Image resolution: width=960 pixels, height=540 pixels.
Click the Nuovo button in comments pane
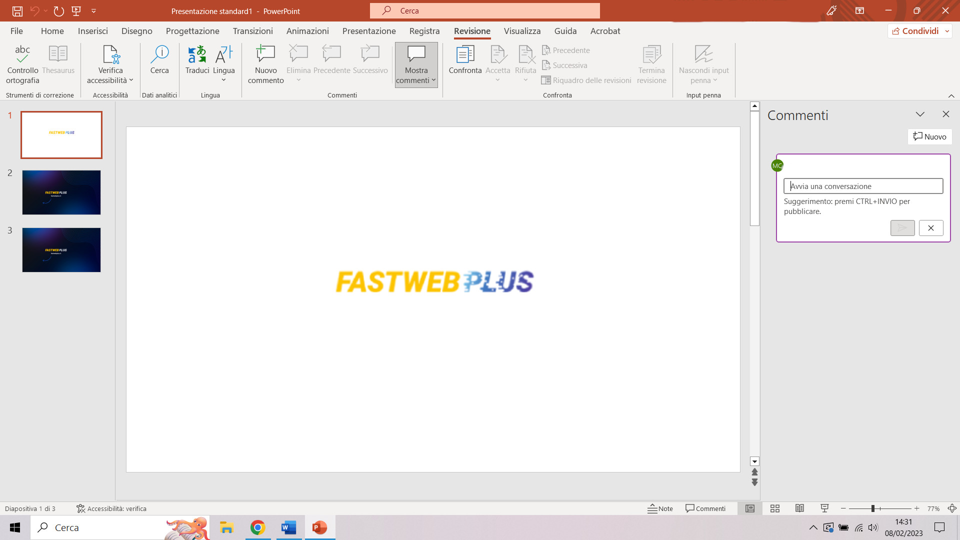929,136
